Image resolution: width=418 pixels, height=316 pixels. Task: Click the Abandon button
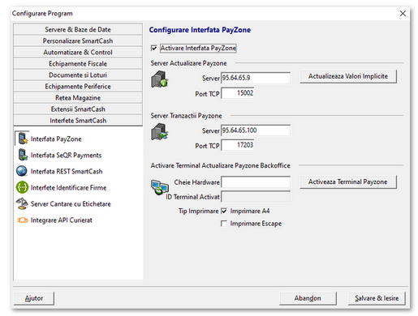click(x=308, y=298)
